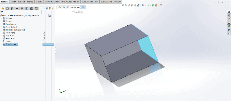
Task: Toggle Right Plane visibility icon
Action: [x=44, y=38]
